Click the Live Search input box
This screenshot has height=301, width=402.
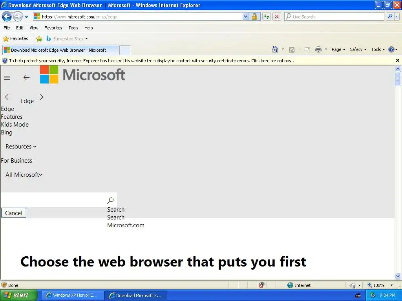(x=334, y=16)
